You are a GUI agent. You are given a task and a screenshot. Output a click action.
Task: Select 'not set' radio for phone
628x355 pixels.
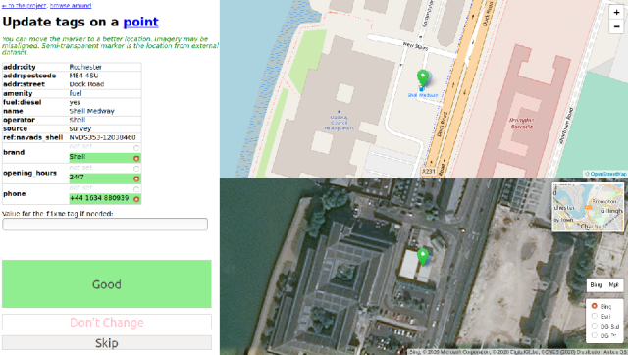click(136, 189)
